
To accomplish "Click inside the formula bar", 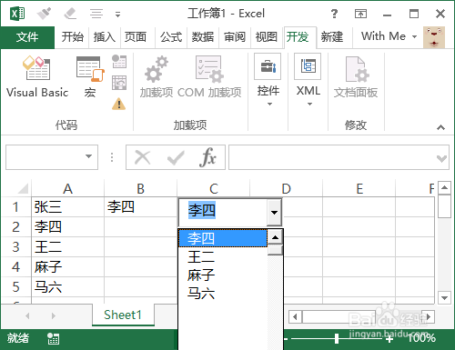I will [x=332, y=157].
